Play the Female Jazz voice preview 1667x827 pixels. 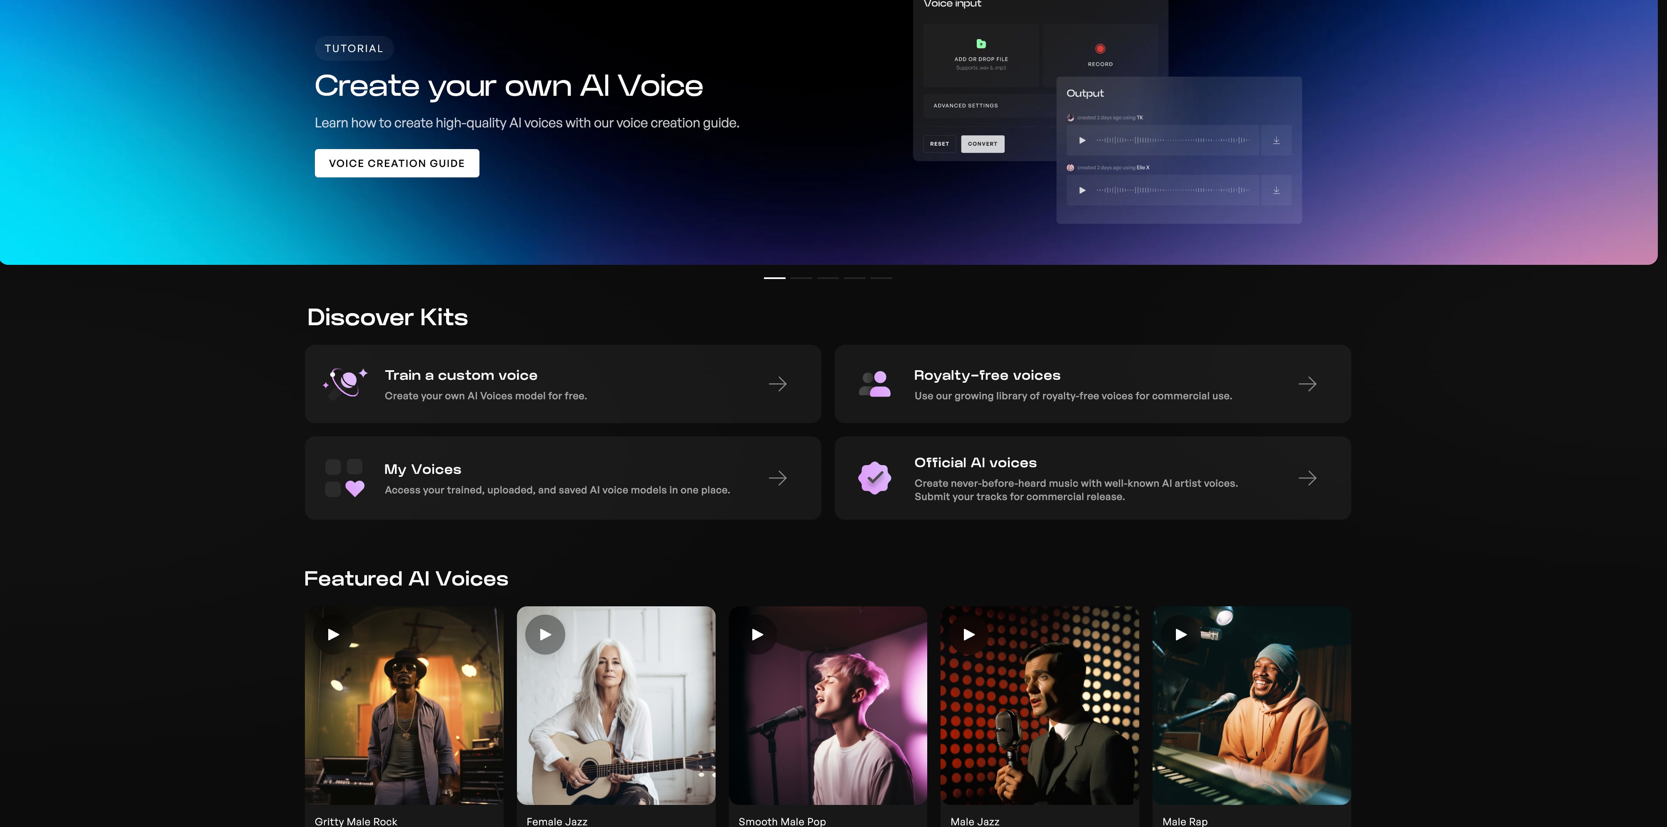coord(545,635)
